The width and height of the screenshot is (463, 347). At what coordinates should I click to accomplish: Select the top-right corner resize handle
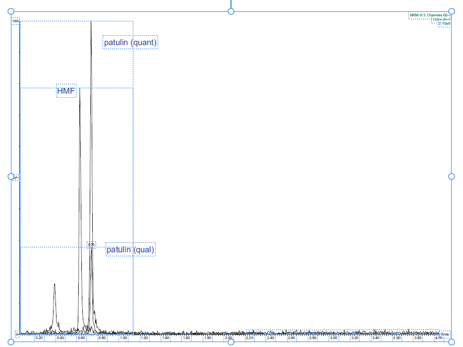[x=452, y=11]
